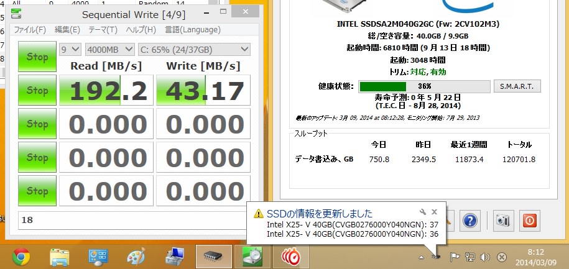Click the fourth Stop button in the window
Image resolution: width=569 pixels, height=269 pixels.
(x=37, y=157)
